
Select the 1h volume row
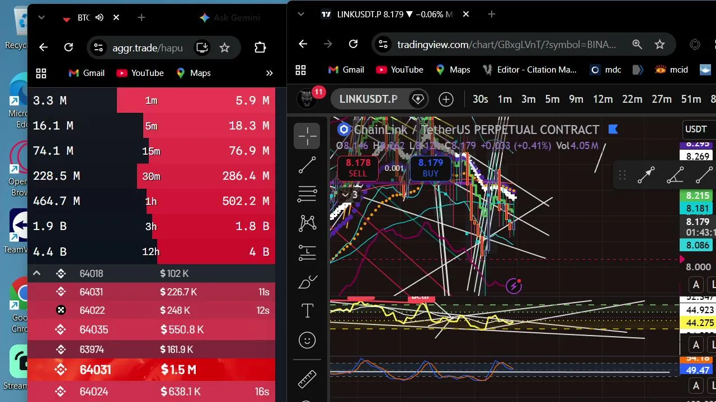(151, 201)
